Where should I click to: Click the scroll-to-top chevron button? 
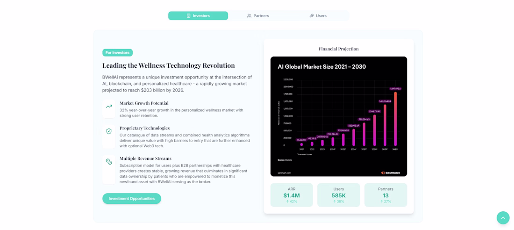click(503, 218)
